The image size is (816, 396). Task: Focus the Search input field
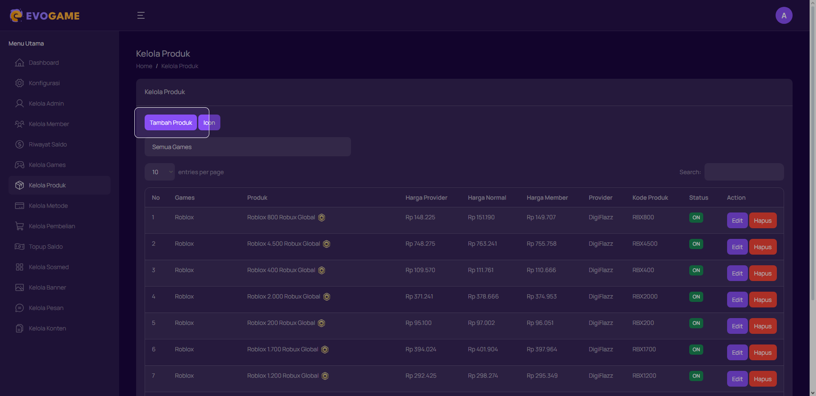[744, 172]
